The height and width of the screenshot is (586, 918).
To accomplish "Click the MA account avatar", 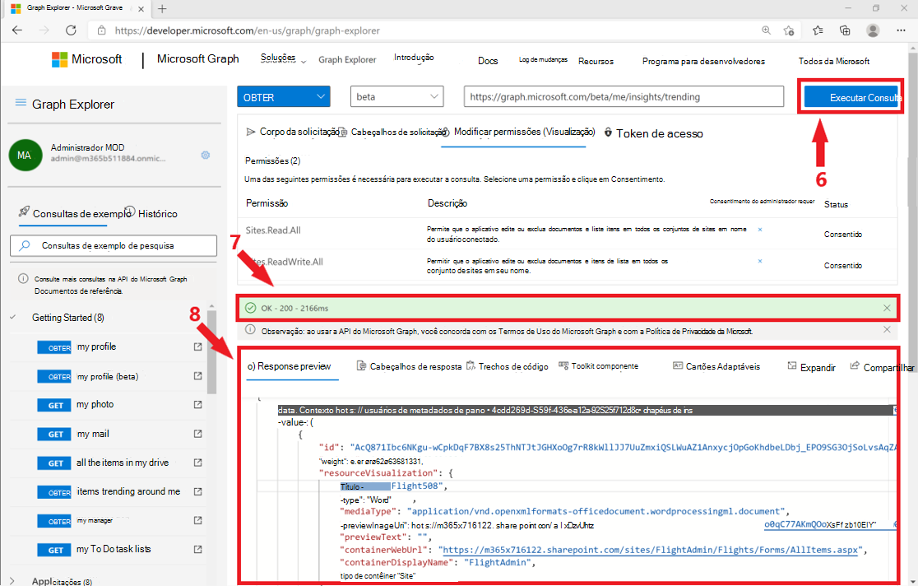I will coord(25,156).
